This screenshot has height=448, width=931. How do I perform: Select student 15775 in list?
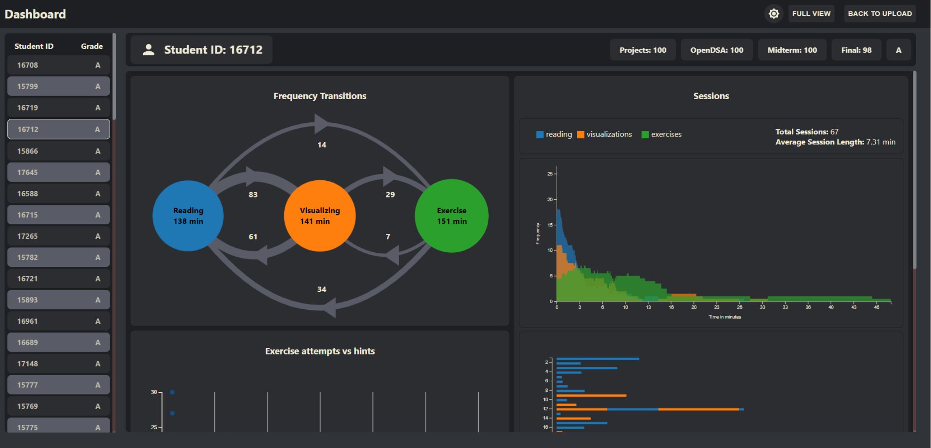[58, 426]
